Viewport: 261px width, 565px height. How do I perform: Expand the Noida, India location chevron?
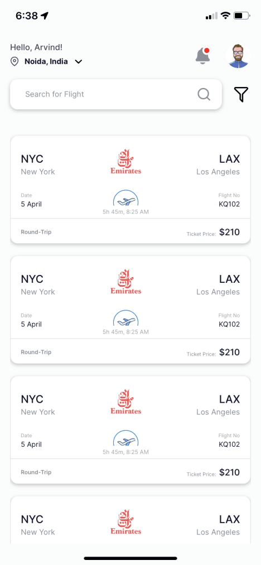click(79, 61)
